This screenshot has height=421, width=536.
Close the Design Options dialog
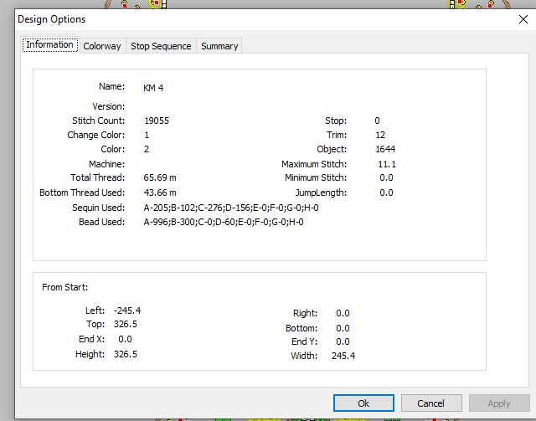click(x=523, y=19)
